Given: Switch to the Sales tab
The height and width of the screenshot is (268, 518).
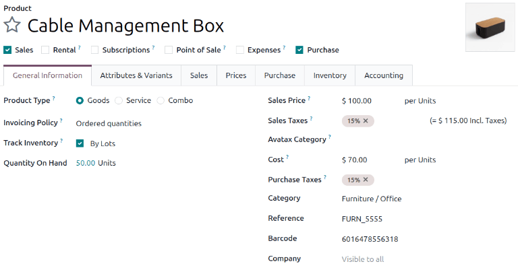Looking at the screenshot, I should [x=199, y=75].
